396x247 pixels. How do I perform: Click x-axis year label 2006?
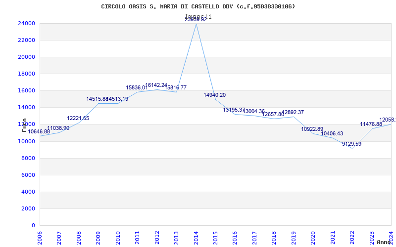point(40,238)
